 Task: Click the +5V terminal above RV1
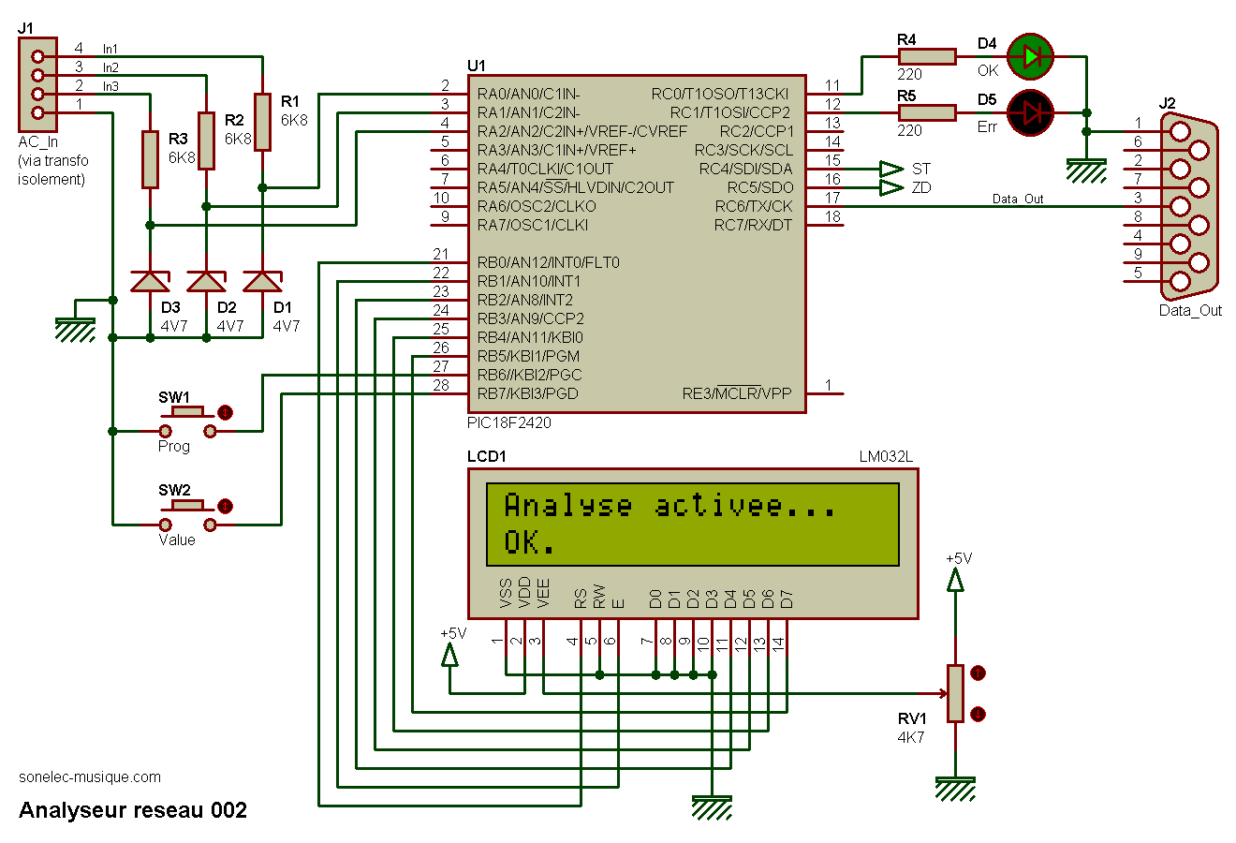(x=955, y=581)
